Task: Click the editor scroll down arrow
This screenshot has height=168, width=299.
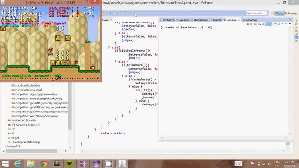Action: pyautogui.click(x=288, y=147)
